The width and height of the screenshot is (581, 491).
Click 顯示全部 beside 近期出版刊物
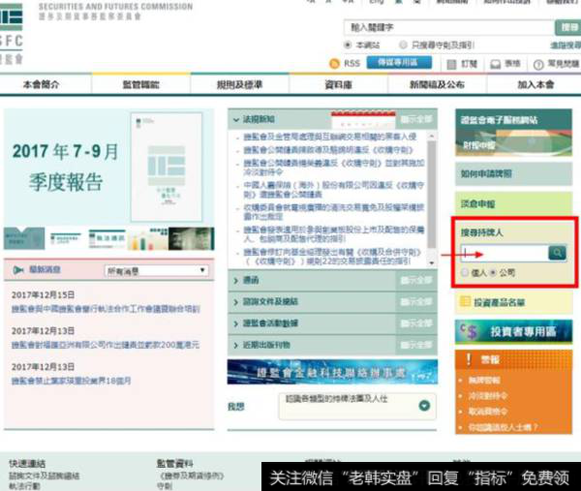coord(416,345)
